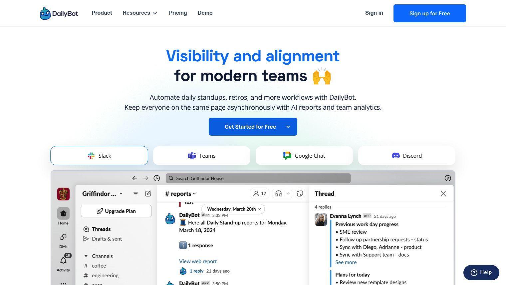Click the Sign in link

pyautogui.click(x=374, y=13)
